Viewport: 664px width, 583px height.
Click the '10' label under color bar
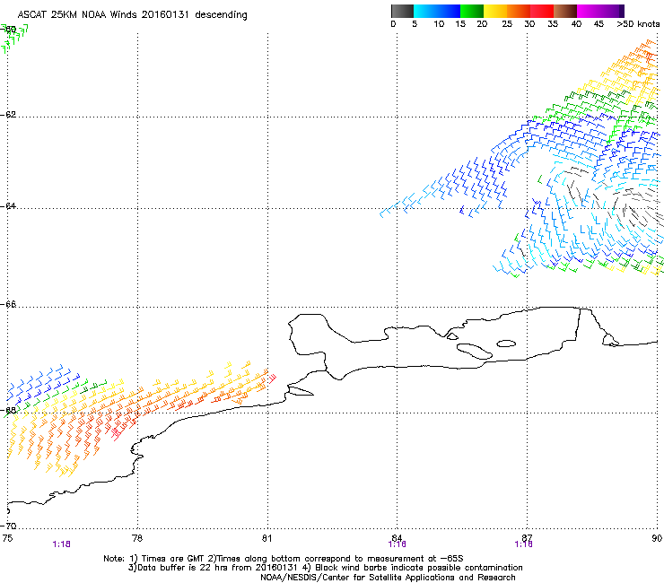click(439, 24)
